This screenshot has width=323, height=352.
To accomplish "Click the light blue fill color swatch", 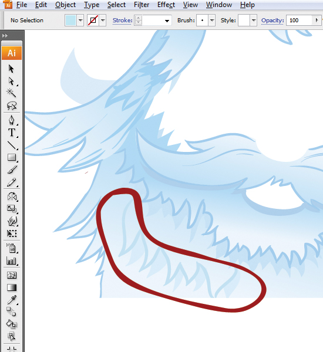I will coord(70,21).
